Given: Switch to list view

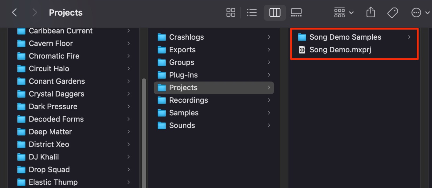Looking at the screenshot, I should [252, 13].
